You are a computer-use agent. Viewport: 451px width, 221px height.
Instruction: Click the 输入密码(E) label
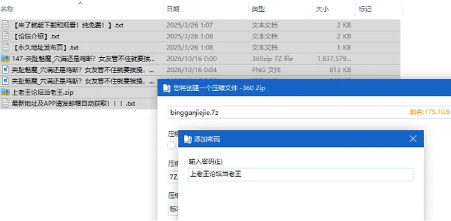pyautogui.click(x=206, y=161)
